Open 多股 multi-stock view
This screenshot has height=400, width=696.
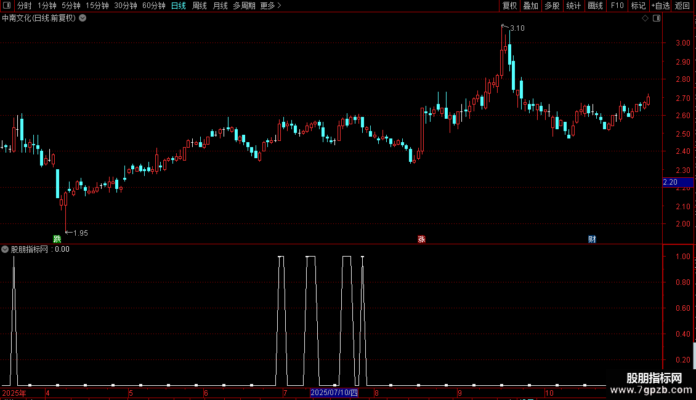552,6
